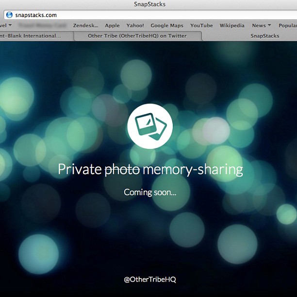This screenshot has height=297, width=297.
Task: Open the Google Maps bookmark
Action: pyautogui.click(x=167, y=26)
